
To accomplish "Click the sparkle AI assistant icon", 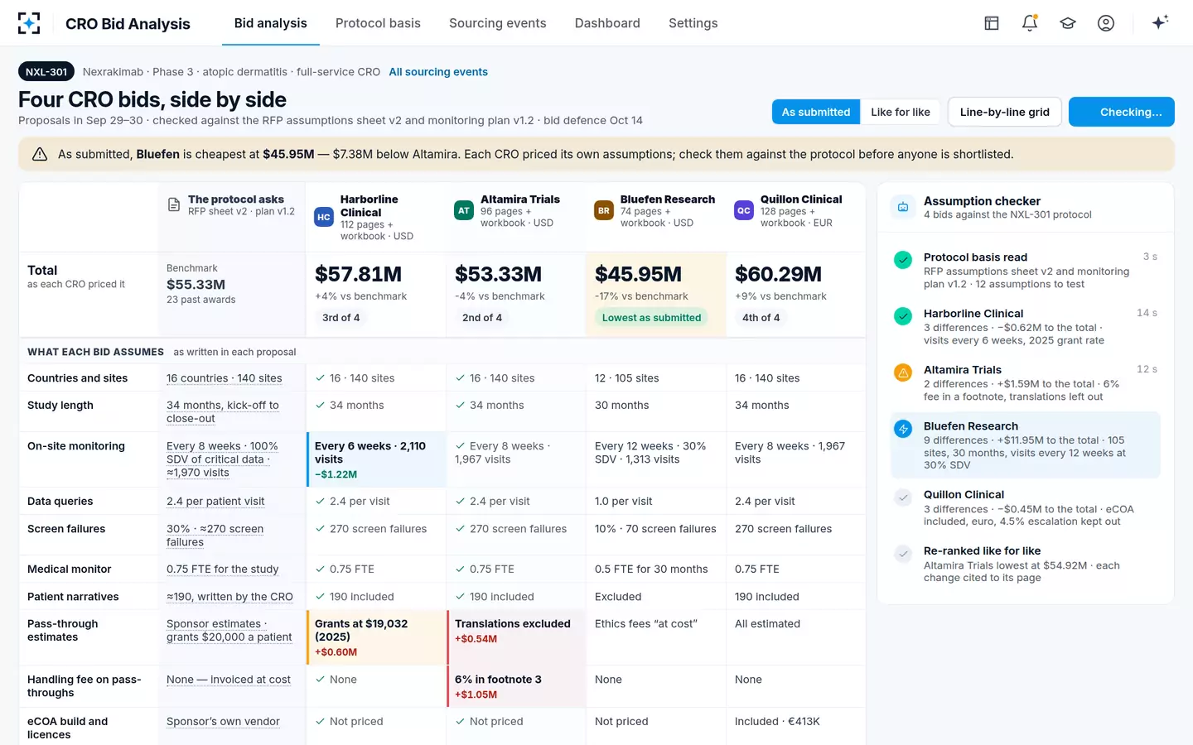I will [x=1160, y=22].
